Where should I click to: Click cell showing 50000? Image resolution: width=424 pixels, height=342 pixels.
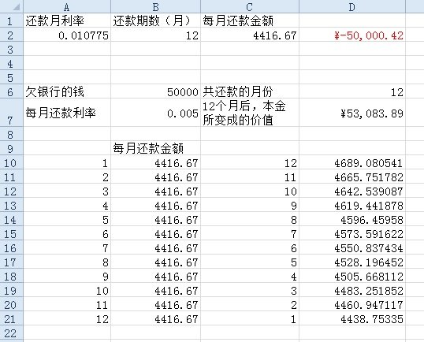(155, 91)
